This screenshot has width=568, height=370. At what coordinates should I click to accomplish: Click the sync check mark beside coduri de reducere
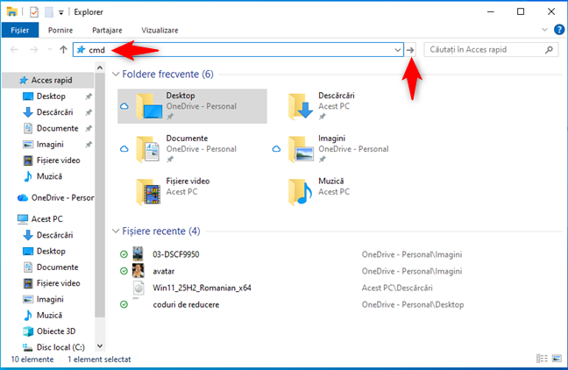click(124, 304)
